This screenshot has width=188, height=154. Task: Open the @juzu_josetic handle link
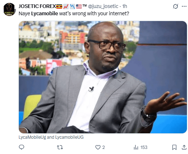click(103, 6)
